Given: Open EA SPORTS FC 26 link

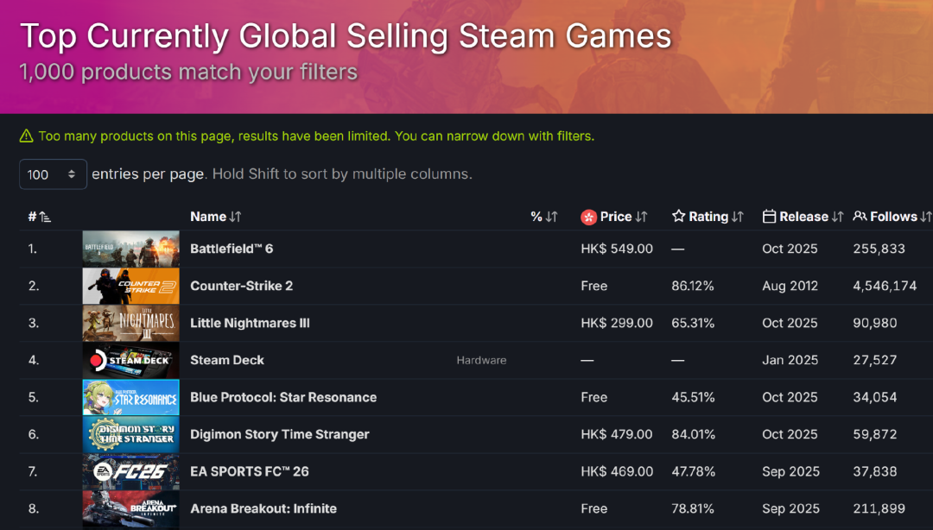Looking at the screenshot, I should point(249,471).
